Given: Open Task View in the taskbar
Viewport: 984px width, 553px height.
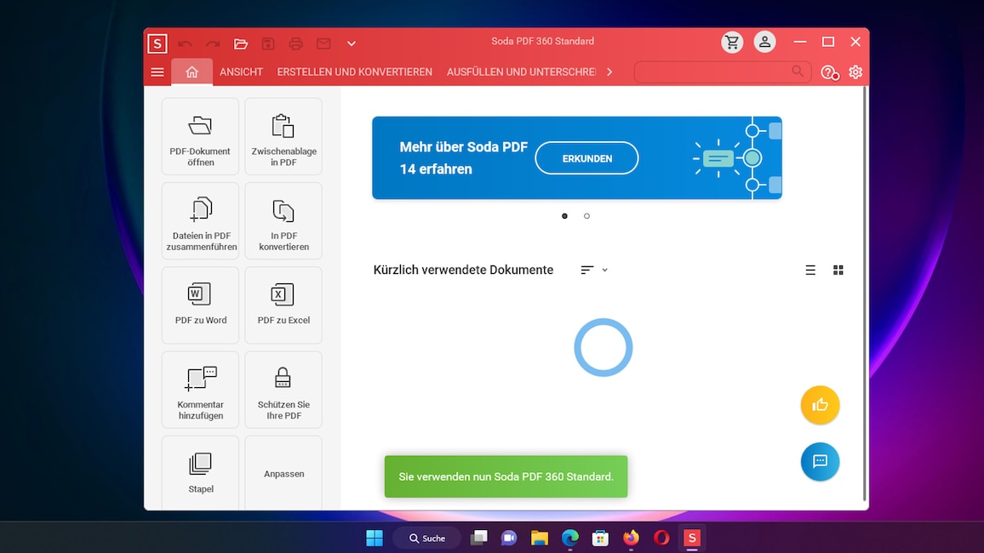Looking at the screenshot, I should pos(479,538).
